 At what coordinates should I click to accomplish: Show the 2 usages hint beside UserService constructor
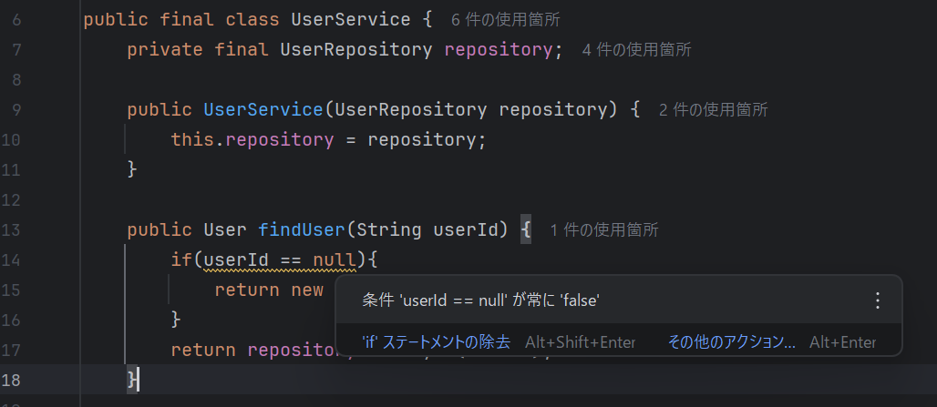[x=714, y=110]
